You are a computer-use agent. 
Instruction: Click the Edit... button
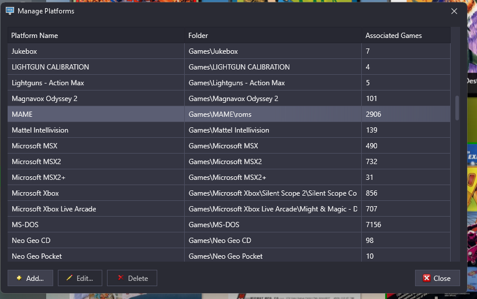coord(80,278)
